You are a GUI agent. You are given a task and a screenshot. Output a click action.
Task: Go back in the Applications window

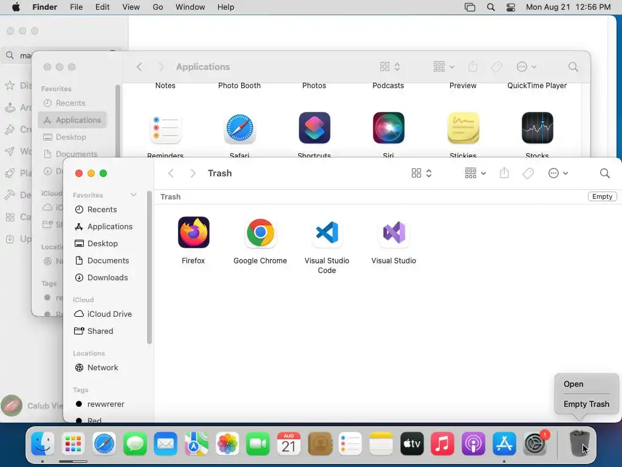tap(139, 67)
